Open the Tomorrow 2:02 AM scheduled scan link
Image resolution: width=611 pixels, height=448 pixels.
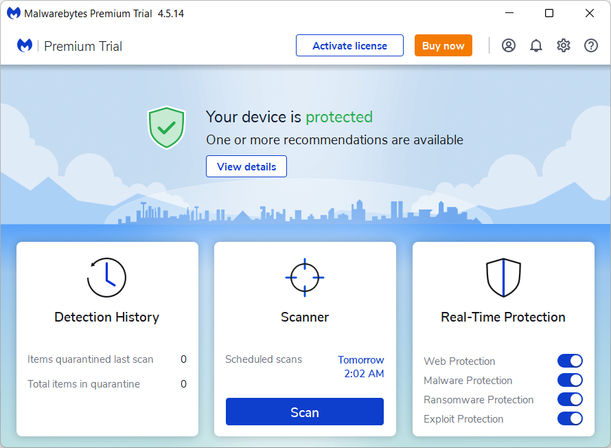[x=361, y=366]
